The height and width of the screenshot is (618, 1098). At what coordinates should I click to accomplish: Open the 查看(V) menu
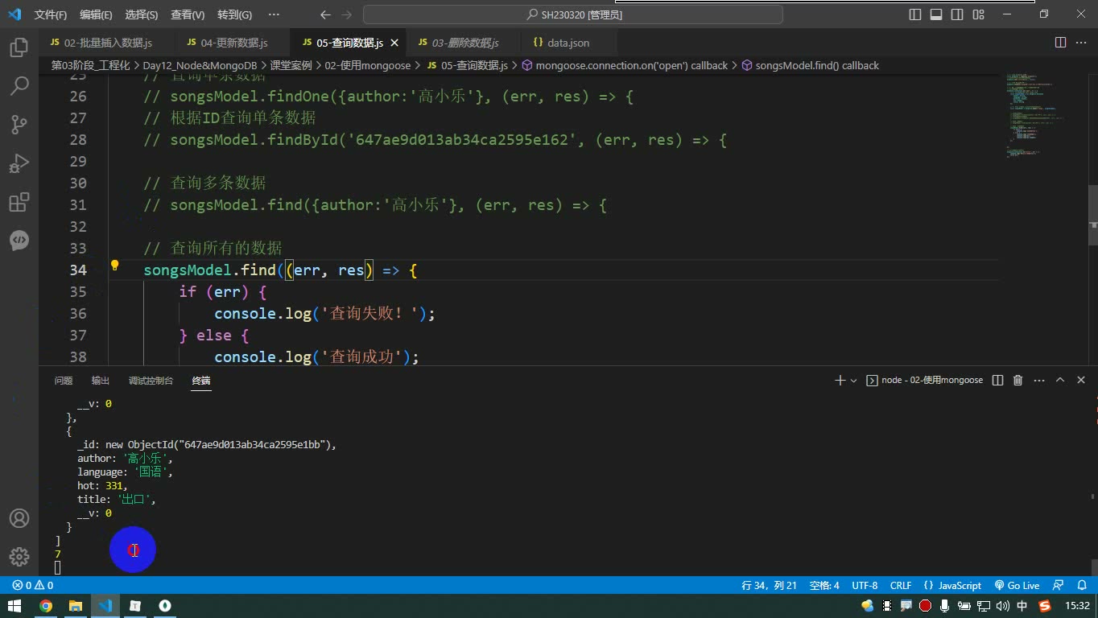[188, 14]
